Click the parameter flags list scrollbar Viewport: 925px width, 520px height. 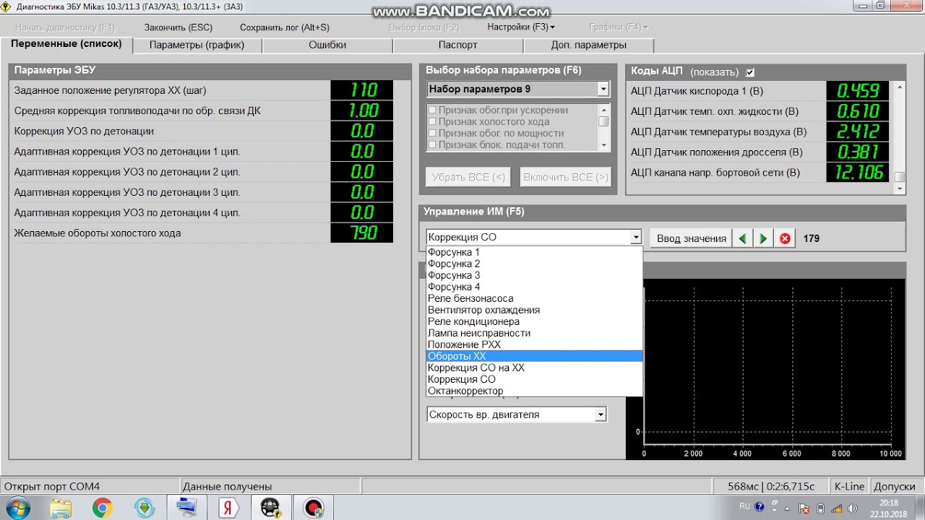604,128
